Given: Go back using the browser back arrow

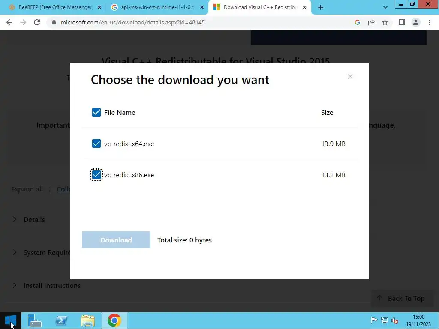Looking at the screenshot, I should [x=9, y=22].
